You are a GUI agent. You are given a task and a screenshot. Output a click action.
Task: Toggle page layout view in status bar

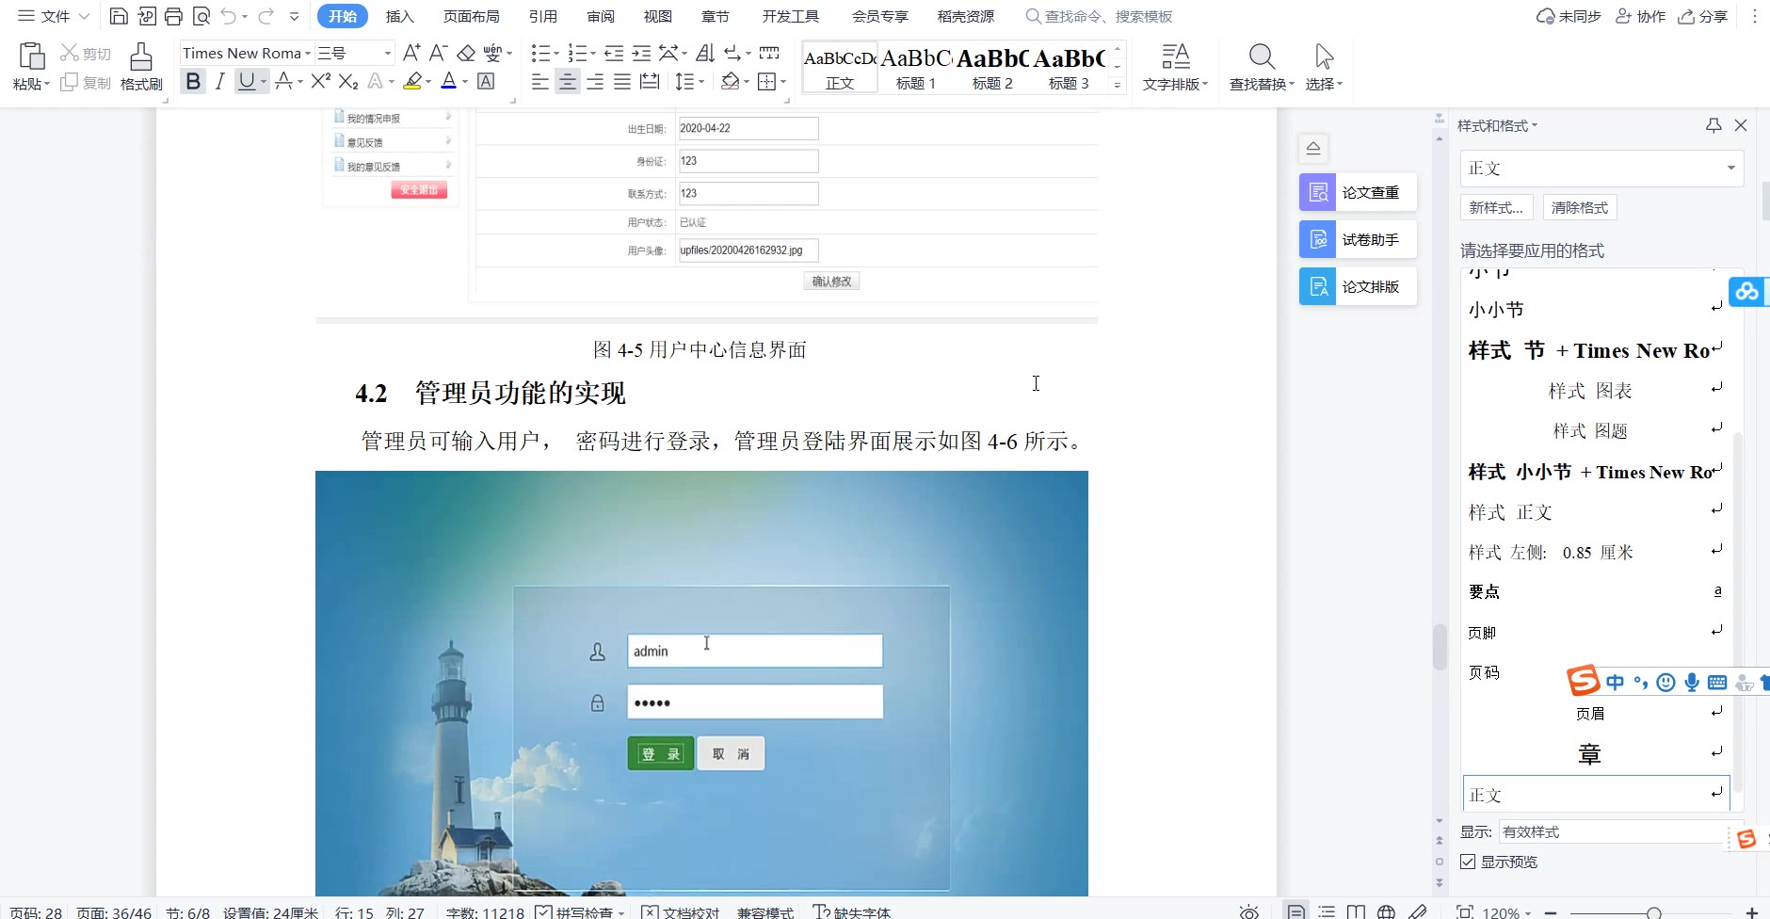click(x=1296, y=911)
